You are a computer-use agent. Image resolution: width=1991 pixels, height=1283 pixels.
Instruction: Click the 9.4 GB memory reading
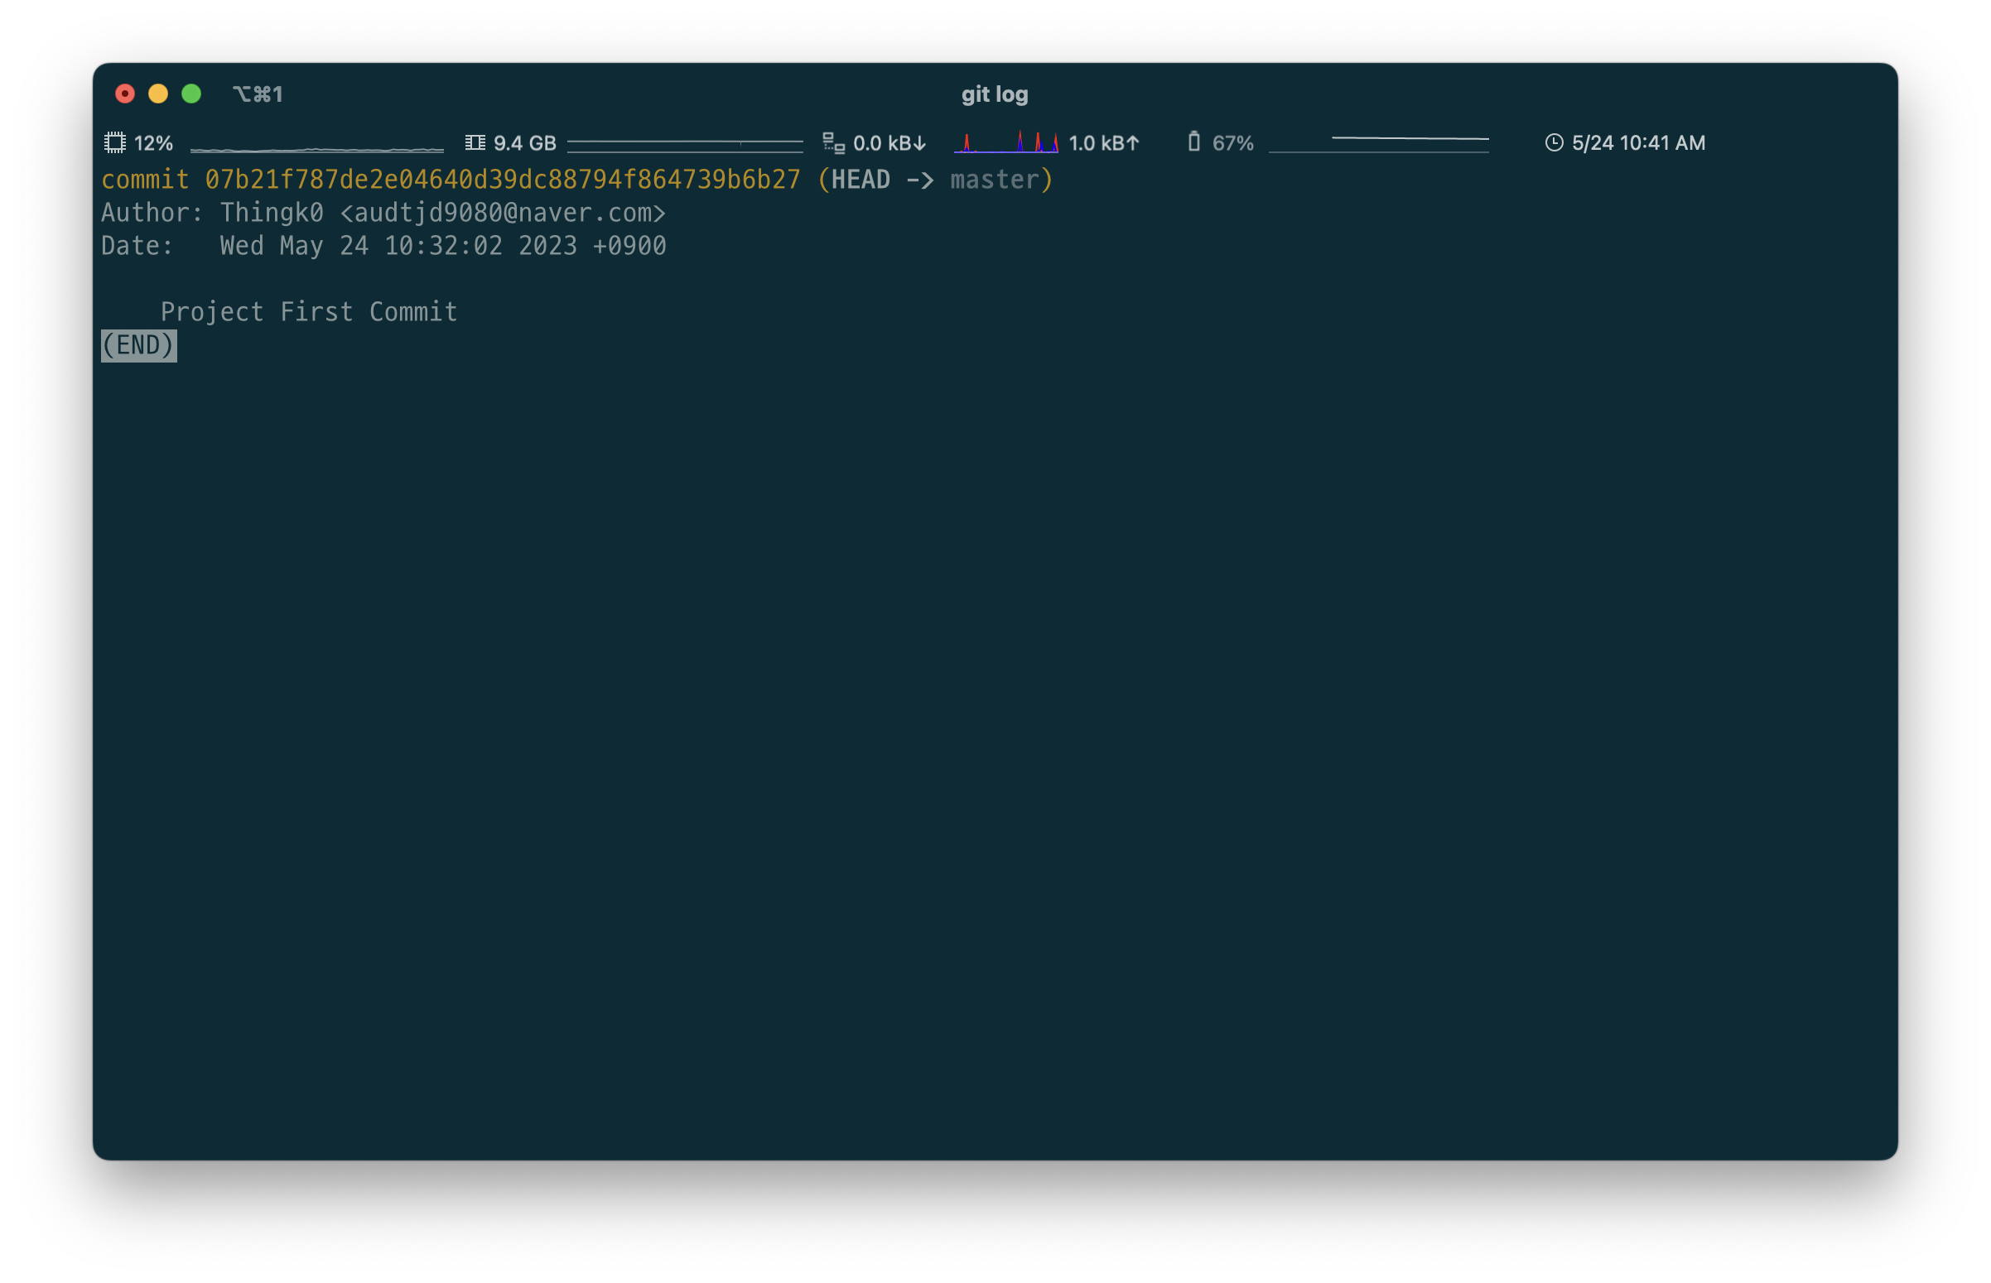(x=524, y=143)
